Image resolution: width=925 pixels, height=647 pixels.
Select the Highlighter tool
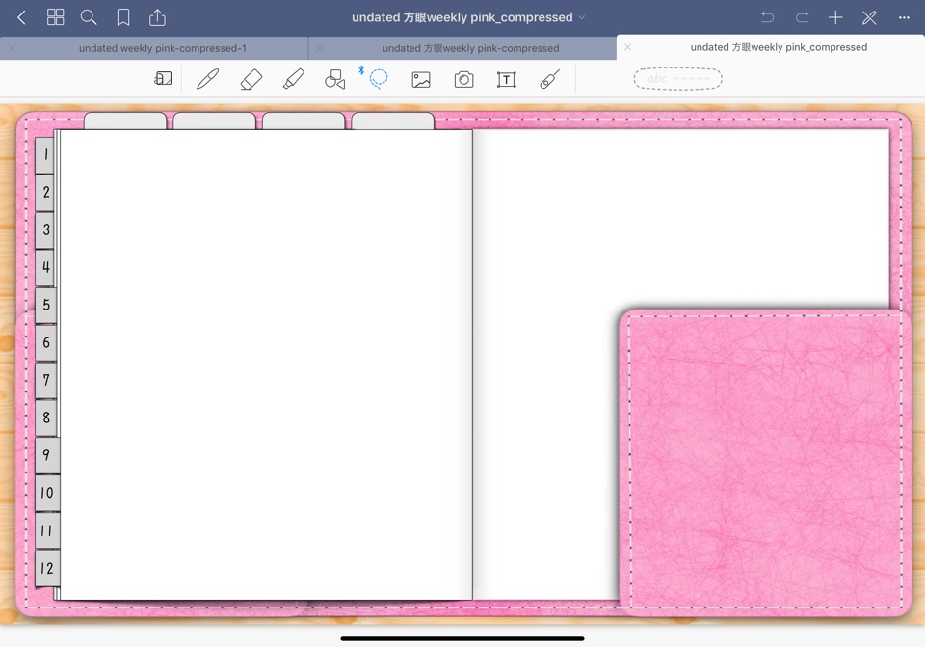pos(294,78)
